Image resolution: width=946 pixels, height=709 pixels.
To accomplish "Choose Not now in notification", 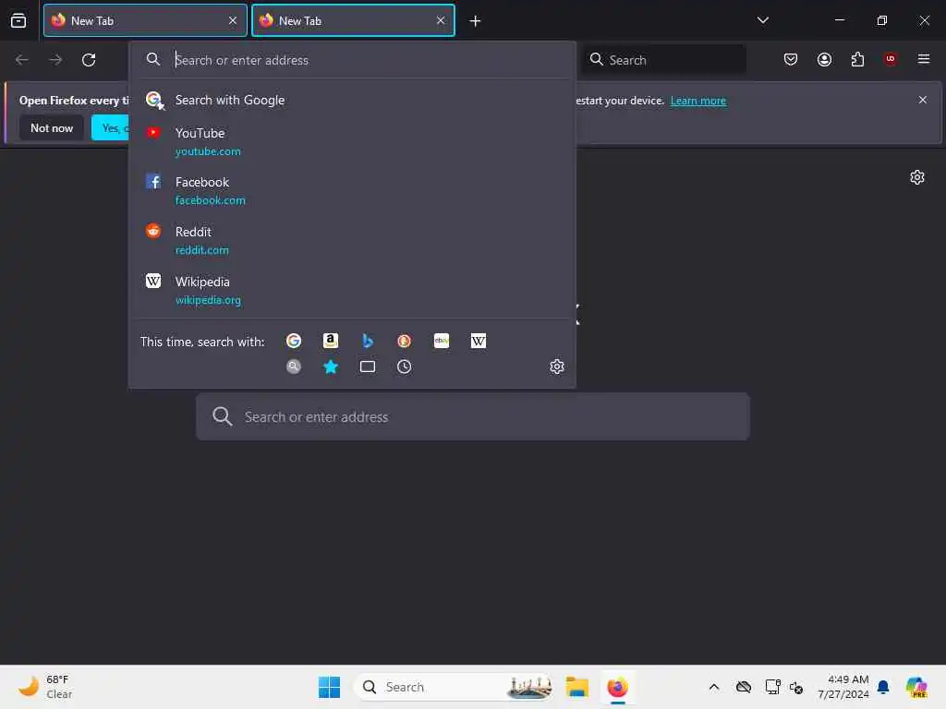I will [x=52, y=127].
